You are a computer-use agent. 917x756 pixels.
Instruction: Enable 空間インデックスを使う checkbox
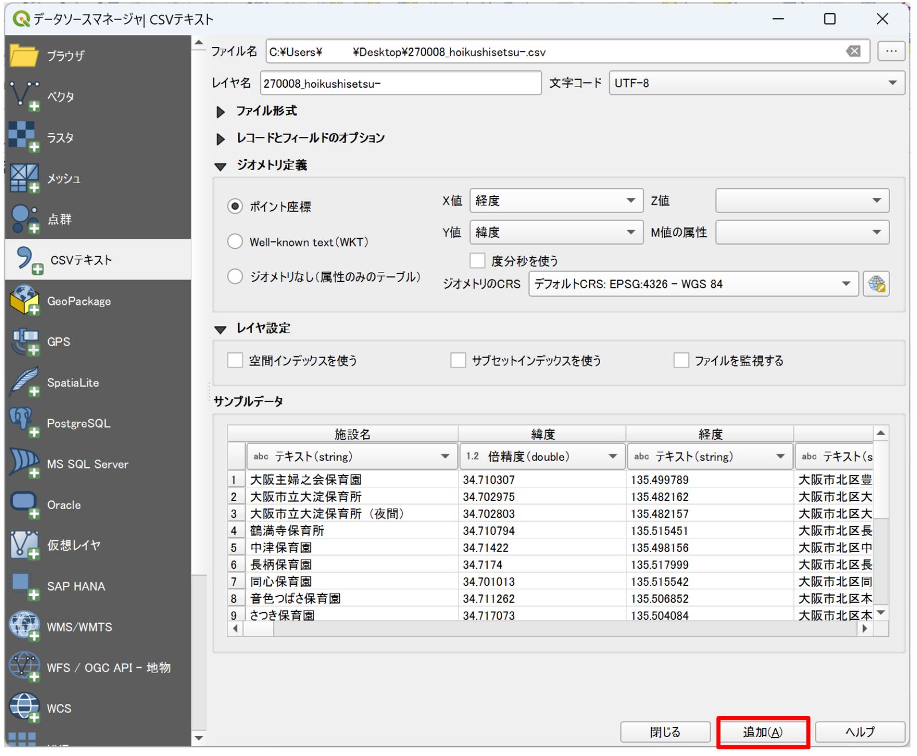[235, 360]
